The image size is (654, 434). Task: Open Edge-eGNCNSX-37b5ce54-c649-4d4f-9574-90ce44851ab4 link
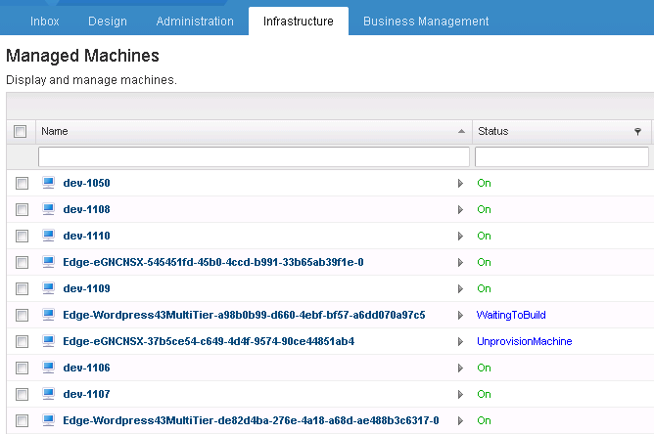pyautogui.click(x=209, y=341)
